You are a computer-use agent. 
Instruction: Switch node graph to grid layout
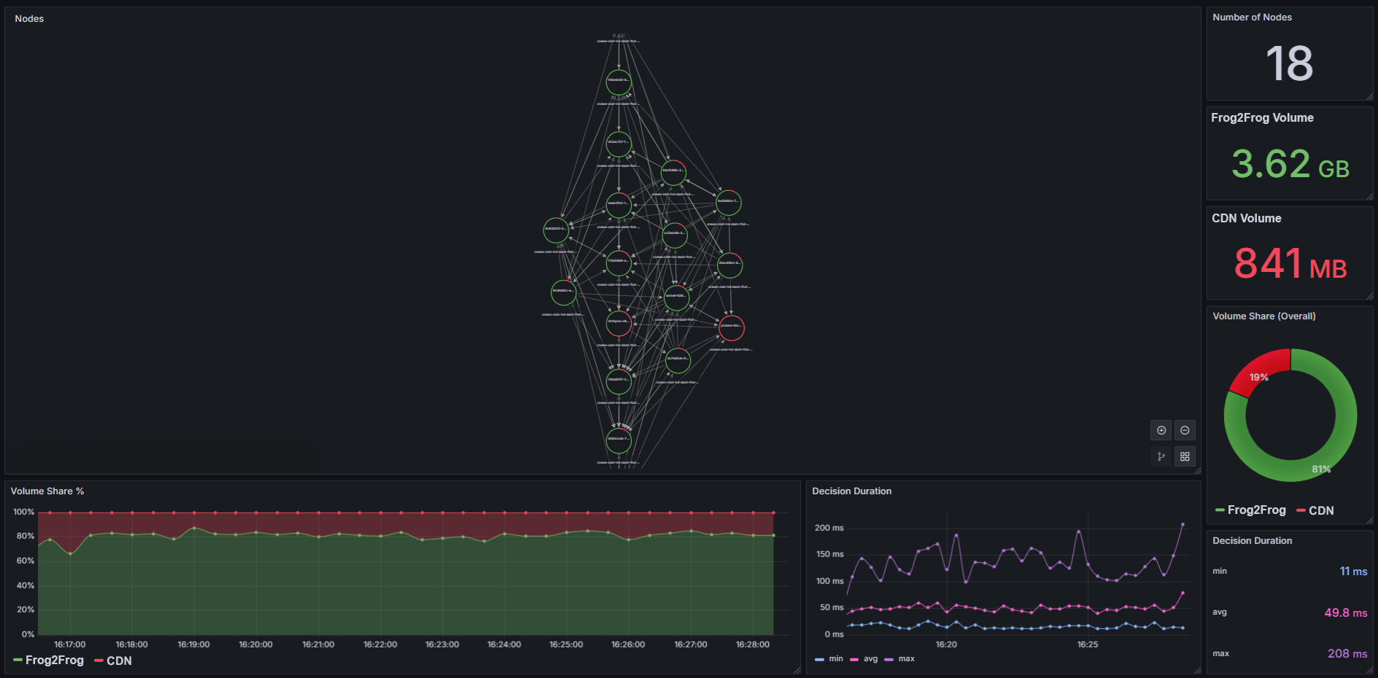(1185, 456)
